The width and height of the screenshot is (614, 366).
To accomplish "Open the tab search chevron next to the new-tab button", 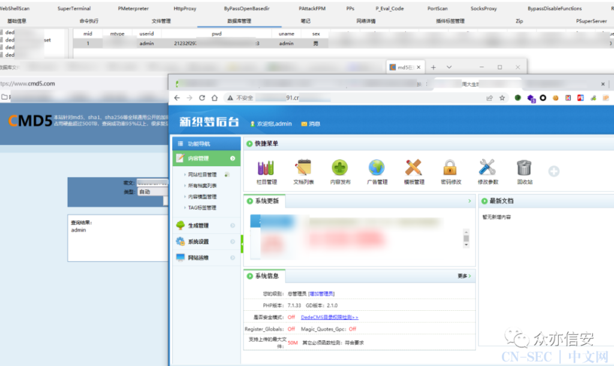I will [449, 67].
